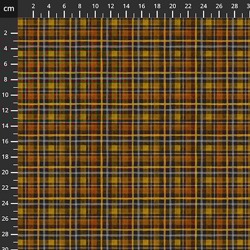Viewport: 250px width, 250px height.
Task: Click the 2 mark on the left ruler
Action: 6,33
